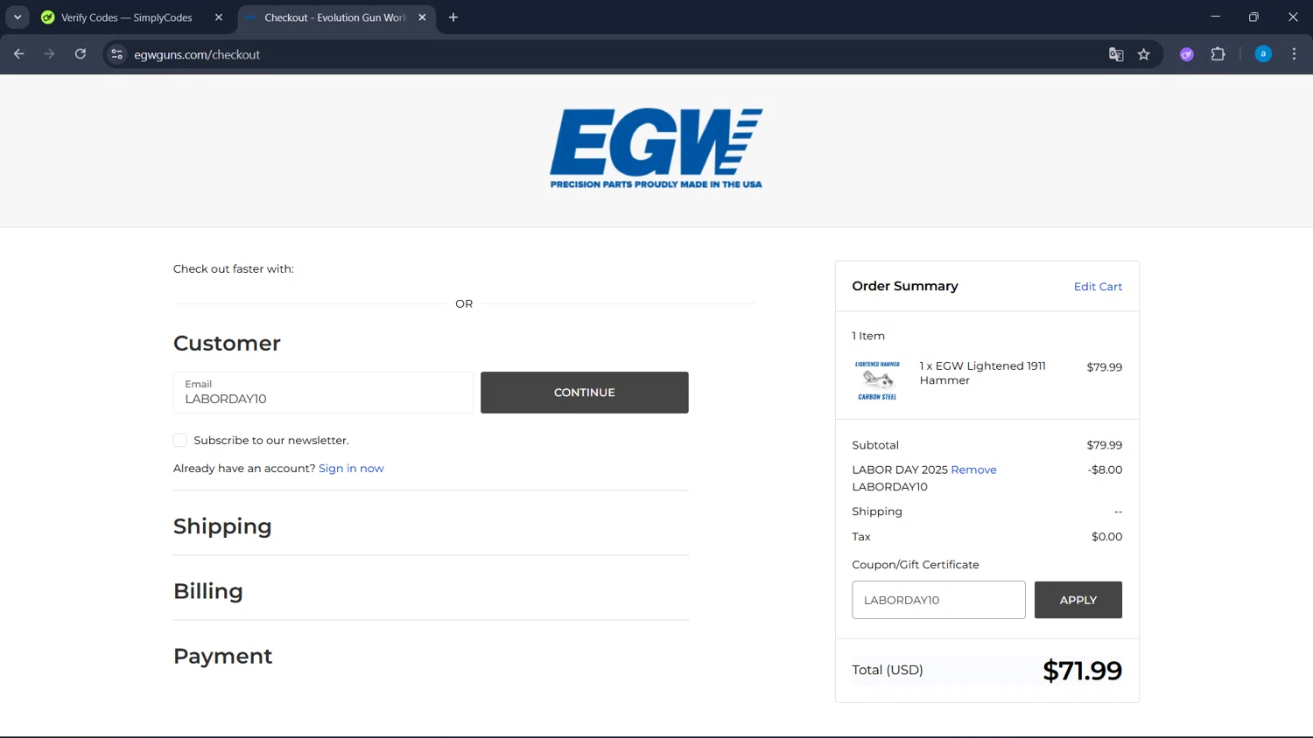View site information icon in address bar
This screenshot has width=1313, height=738.
tap(116, 54)
